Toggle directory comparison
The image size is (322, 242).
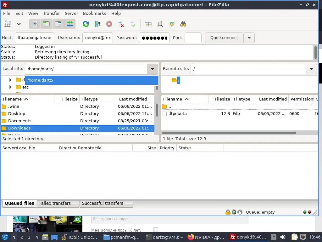(x=160, y=24)
